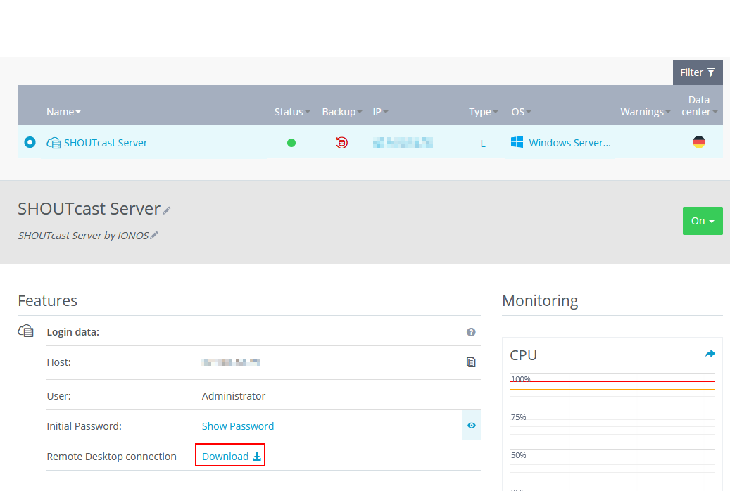Viewport: 730px width, 491px height.
Task: Click the Features heading
Action: 47,300
